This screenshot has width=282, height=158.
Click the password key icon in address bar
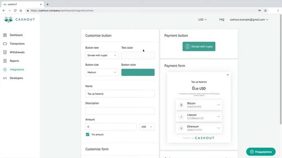tap(260, 11)
